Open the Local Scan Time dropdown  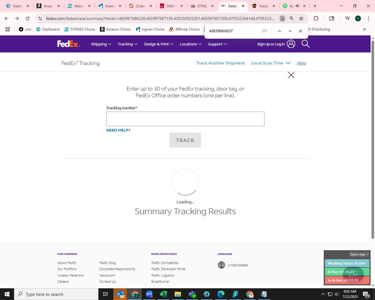(x=271, y=63)
